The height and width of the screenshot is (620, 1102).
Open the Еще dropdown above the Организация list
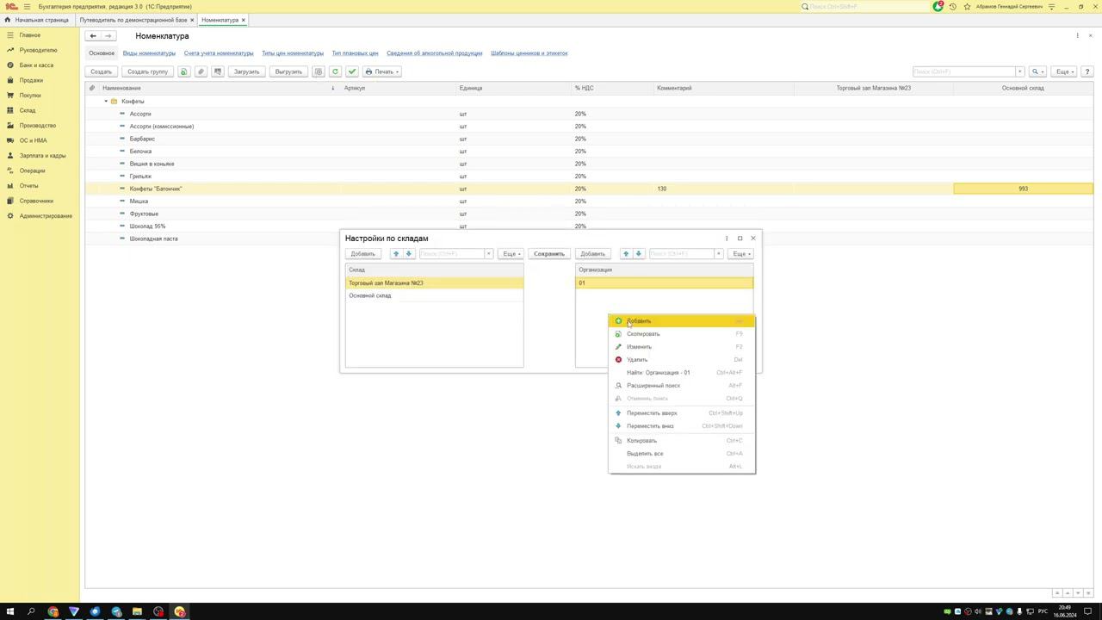coord(740,254)
